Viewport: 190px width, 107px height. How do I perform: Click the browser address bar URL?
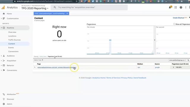click(45, 1)
